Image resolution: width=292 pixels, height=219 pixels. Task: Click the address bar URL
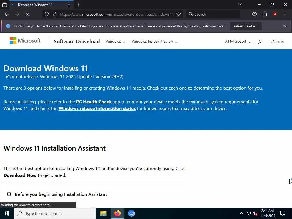tap(117, 14)
